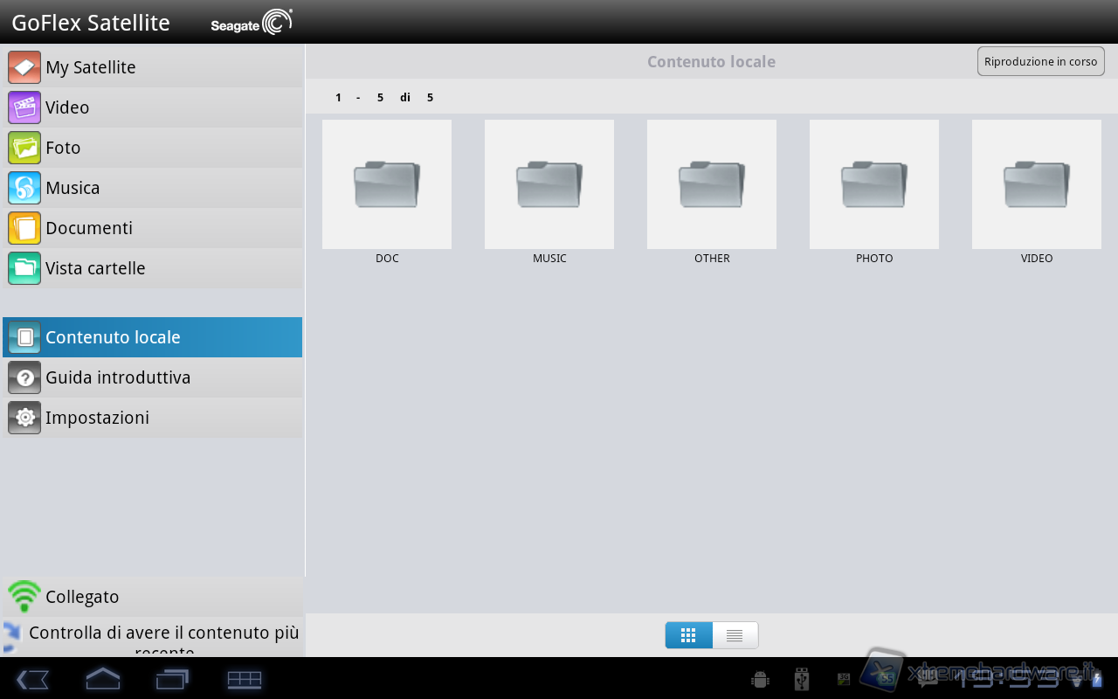Open the PHOTO folder thumbnail
Viewport: 1118px width, 699px height.
(874, 184)
